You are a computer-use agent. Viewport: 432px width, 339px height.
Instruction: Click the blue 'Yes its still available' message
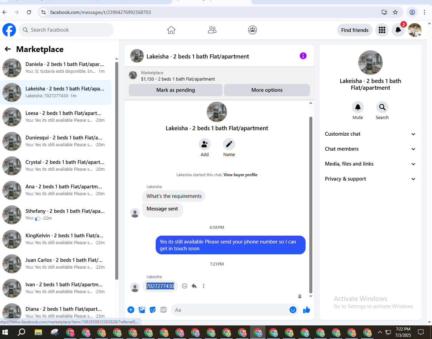click(x=230, y=245)
